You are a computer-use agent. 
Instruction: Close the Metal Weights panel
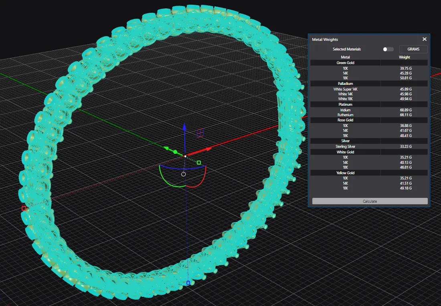click(x=425, y=39)
